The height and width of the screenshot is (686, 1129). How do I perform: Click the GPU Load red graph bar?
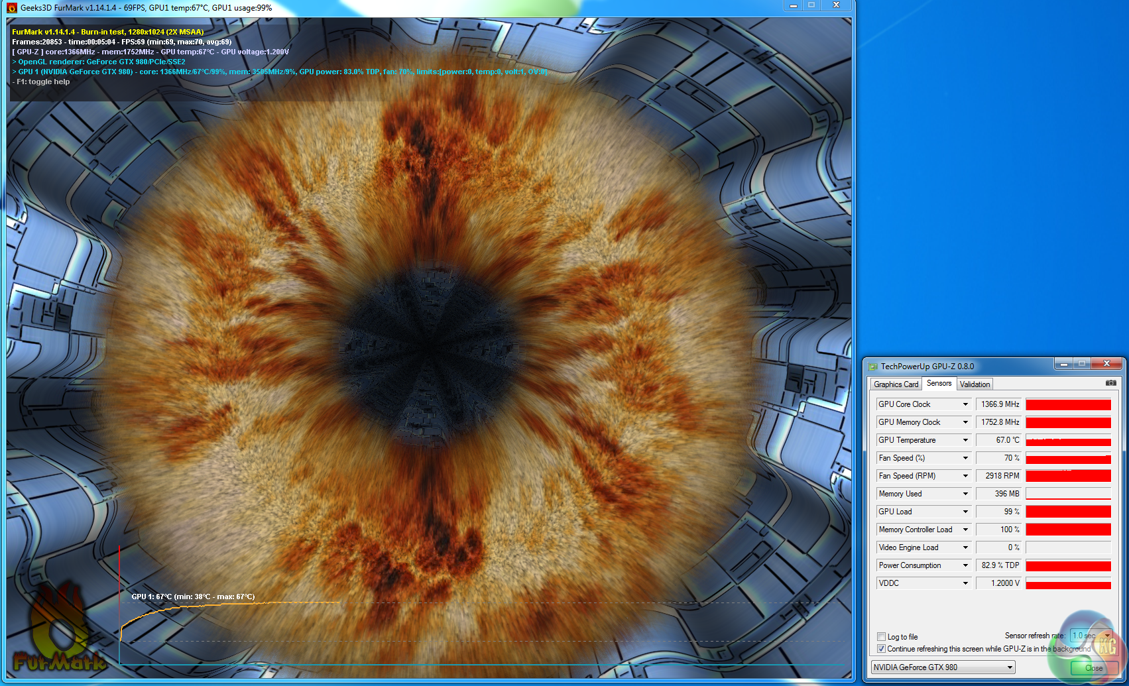(1068, 512)
